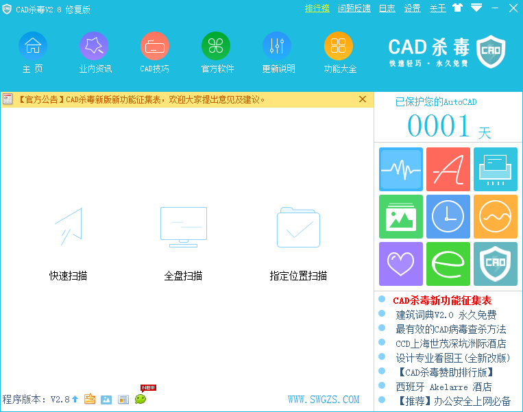
Task: Click the 0001 天 protection counter
Action: point(449,126)
